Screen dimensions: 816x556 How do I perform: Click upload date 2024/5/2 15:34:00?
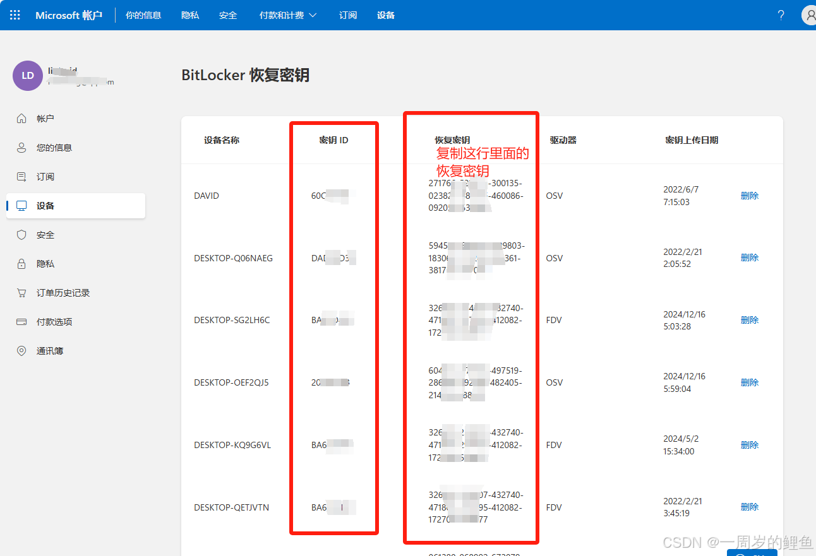coord(680,445)
